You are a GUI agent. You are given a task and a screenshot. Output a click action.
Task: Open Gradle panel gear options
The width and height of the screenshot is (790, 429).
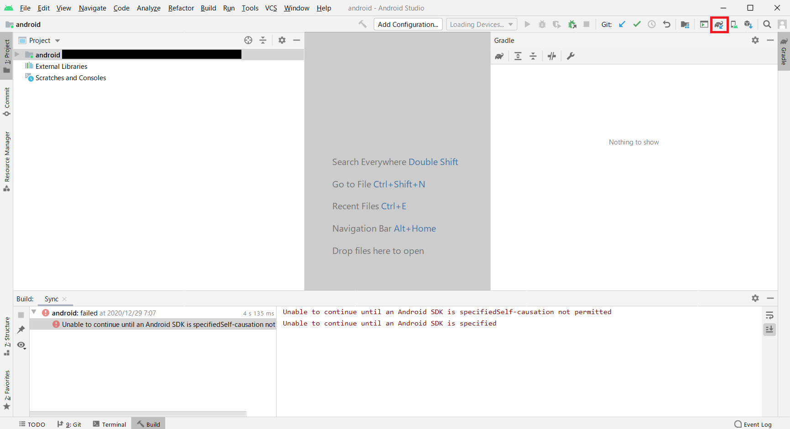click(x=755, y=40)
